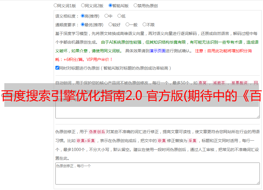The height and width of the screenshot is (190, 263).
Task: Open the 演示页面 link
Action: (158, 51)
